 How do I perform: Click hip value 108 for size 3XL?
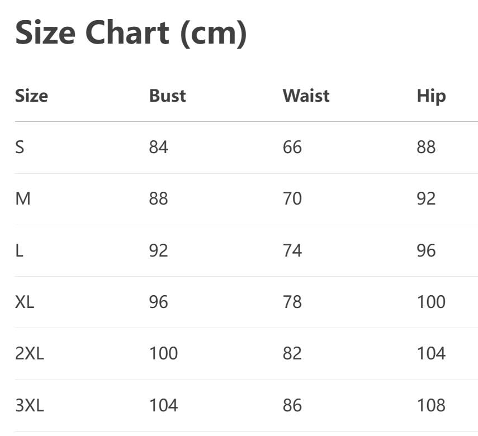(431, 405)
